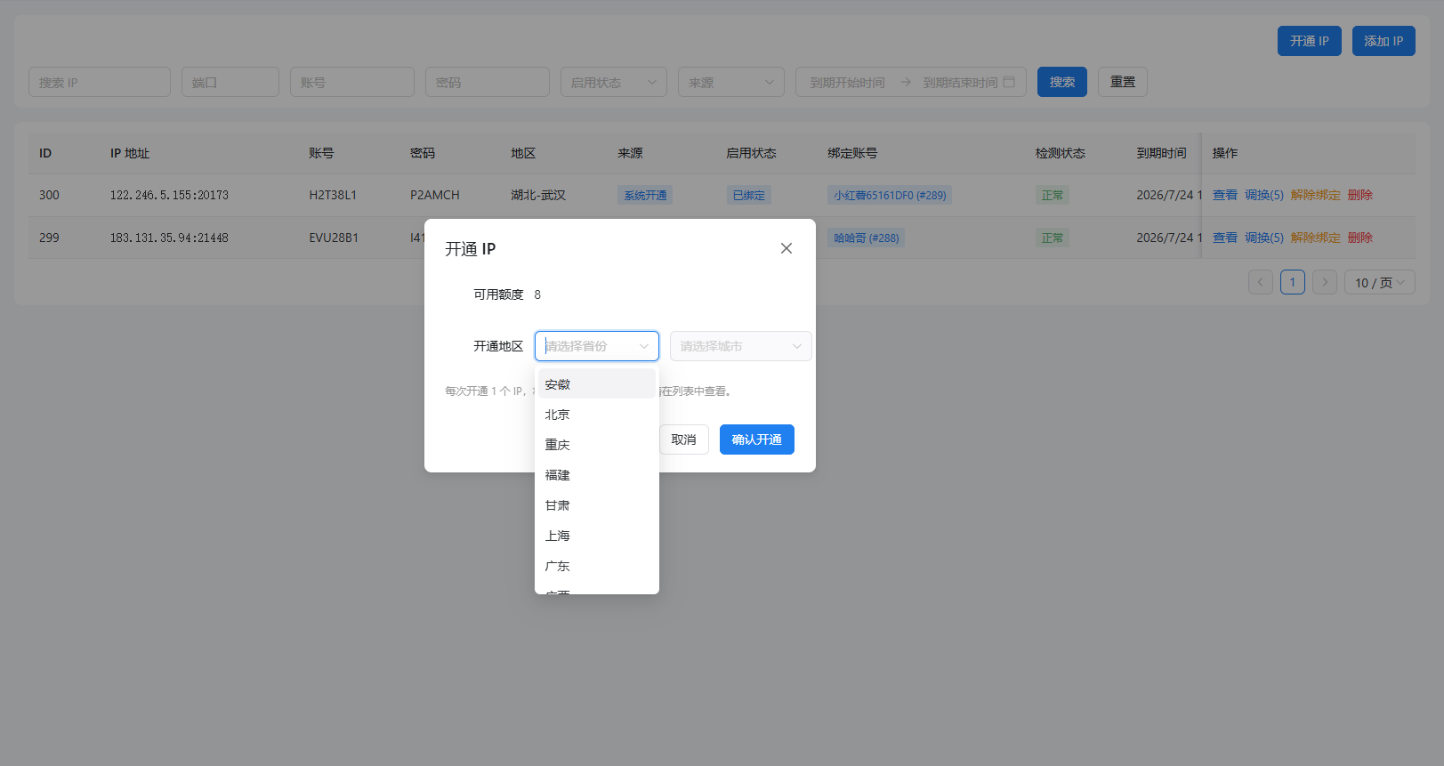
Task: Click the 小红薯65161DF0 (#289) account tag
Action: [890, 195]
